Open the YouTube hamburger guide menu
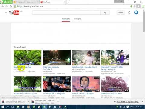The width and height of the screenshot is (145, 109). point(6,12)
